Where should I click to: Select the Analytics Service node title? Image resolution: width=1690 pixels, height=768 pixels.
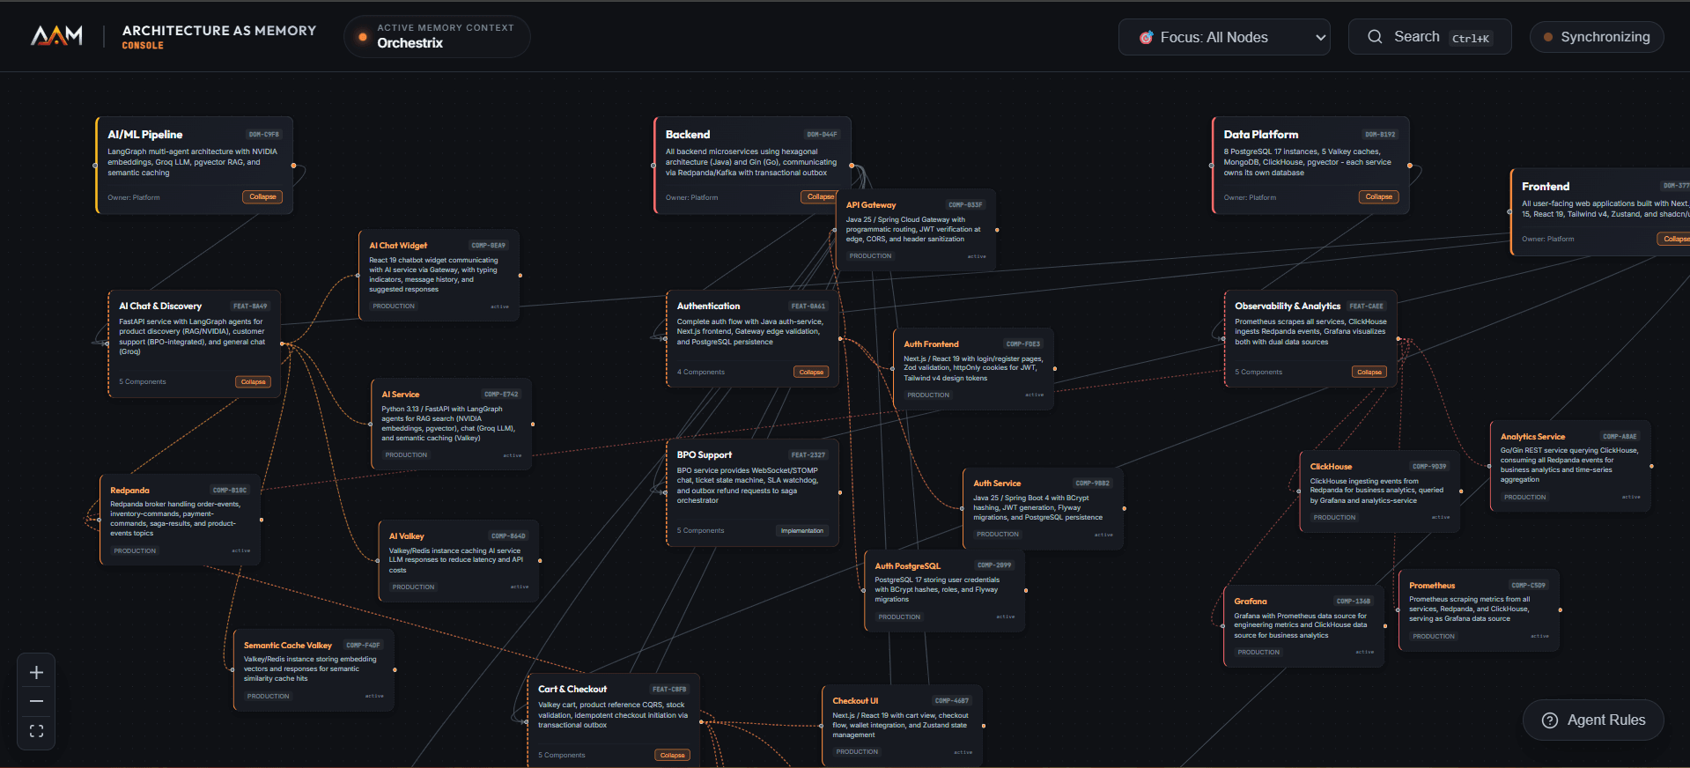1532,437
